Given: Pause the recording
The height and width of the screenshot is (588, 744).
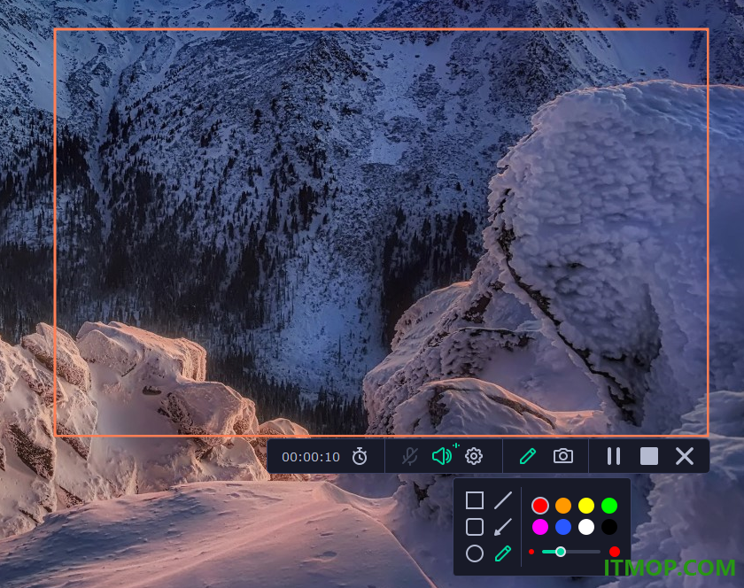Looking at the screenshot, I should tap(614, 457).
